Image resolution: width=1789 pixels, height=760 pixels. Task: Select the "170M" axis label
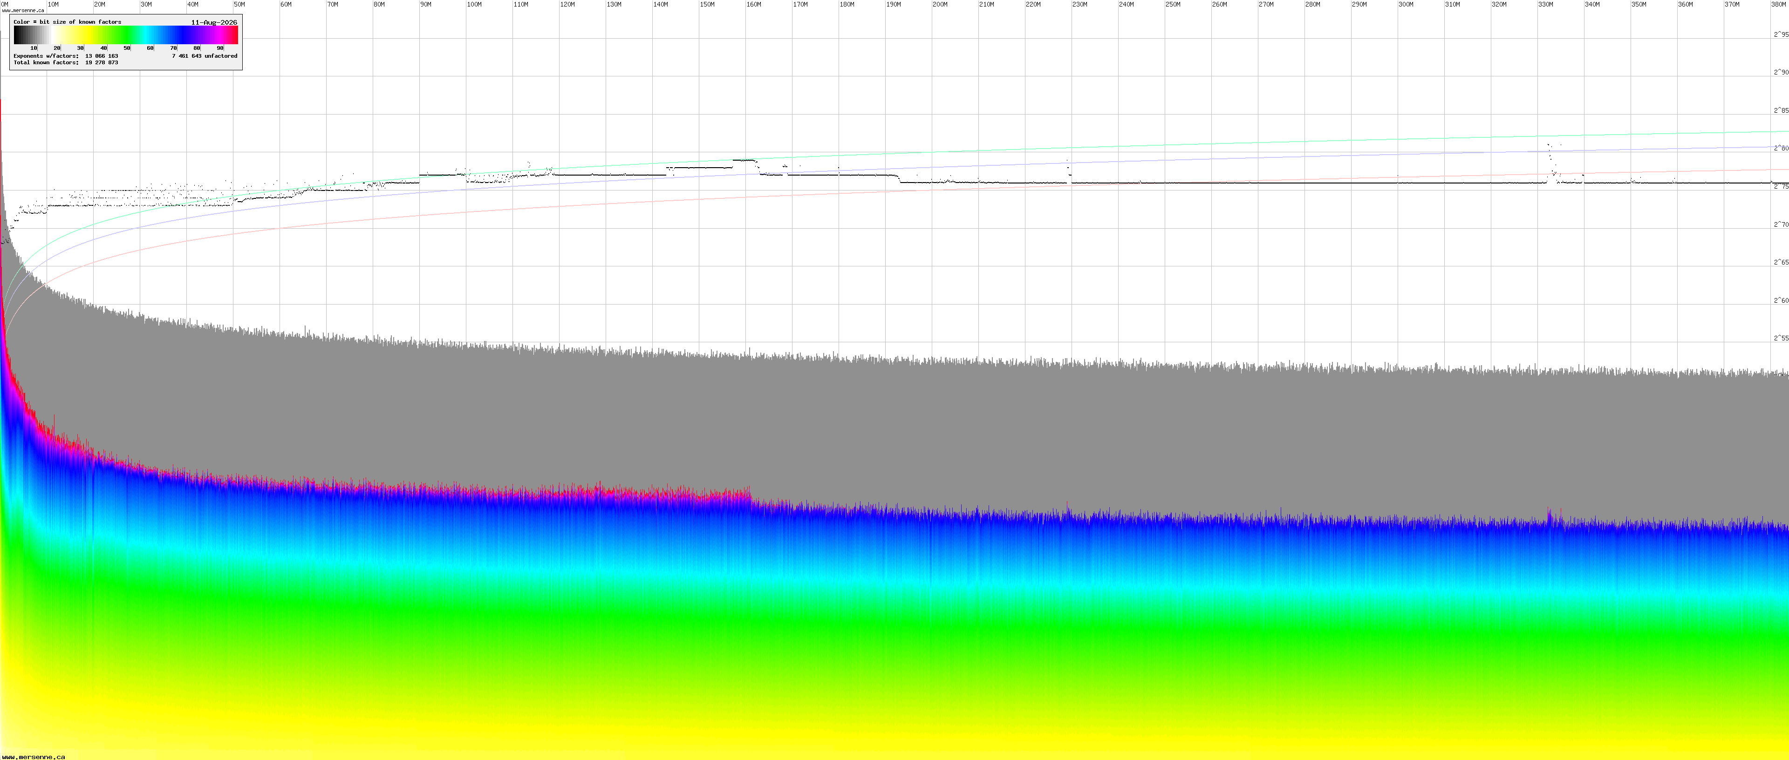(800, 4)
